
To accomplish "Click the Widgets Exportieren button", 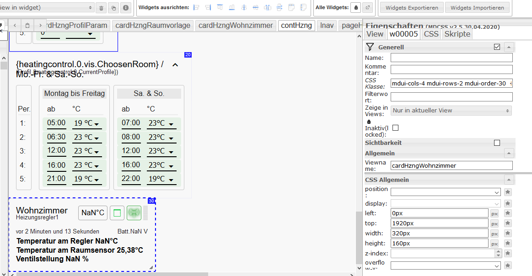I will click(412, 8).
